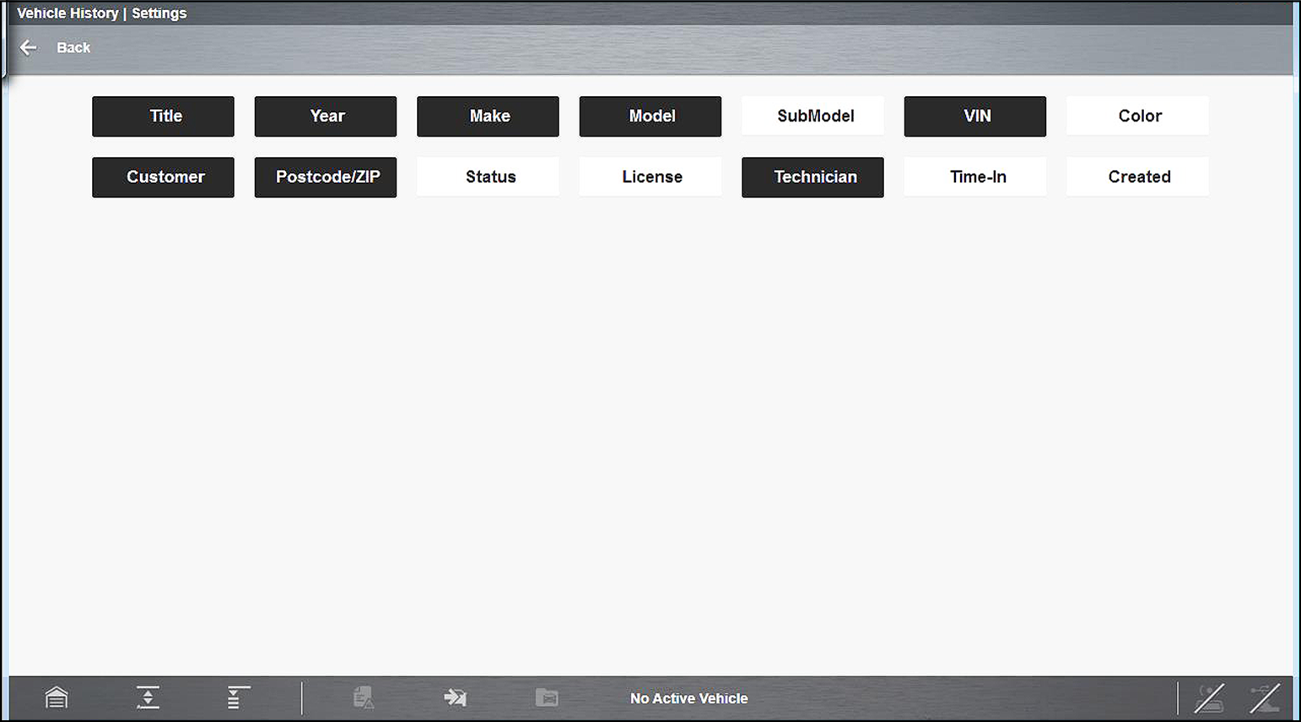Disable the Title column toggle
Screen dimensions: 1301x722
tap(163, 116)
